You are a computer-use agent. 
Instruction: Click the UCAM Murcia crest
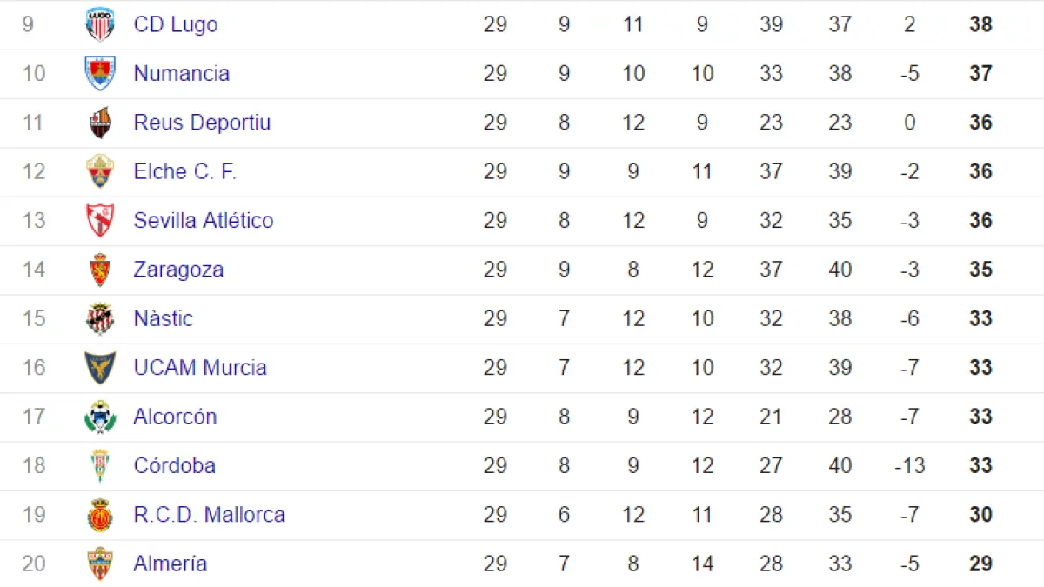tap(100, 368)
